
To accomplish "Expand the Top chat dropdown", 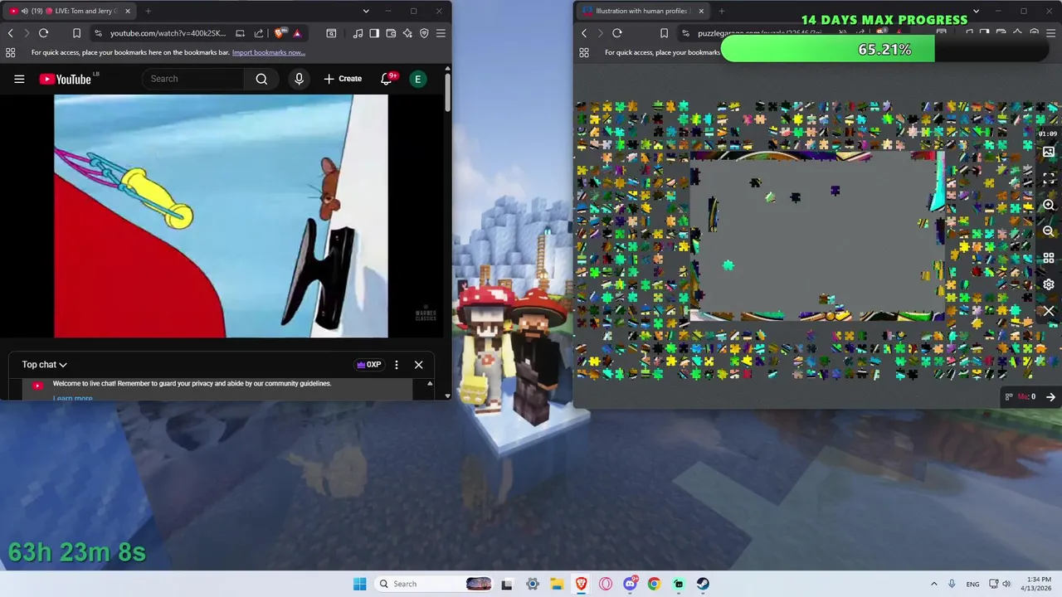I will coord(44,364).
